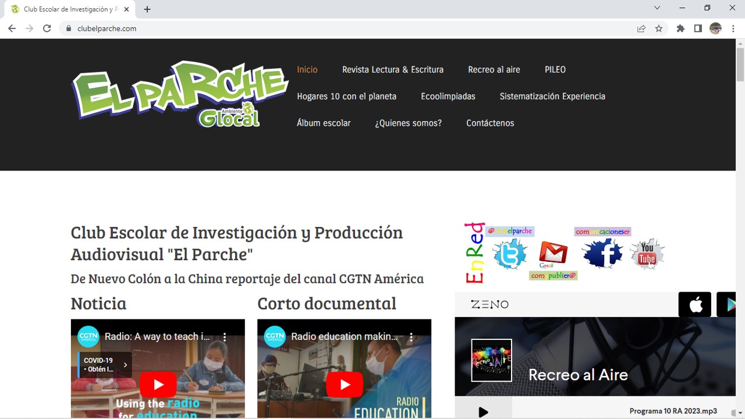Open Revista Lectura & Escritura menu

(392, 69)
